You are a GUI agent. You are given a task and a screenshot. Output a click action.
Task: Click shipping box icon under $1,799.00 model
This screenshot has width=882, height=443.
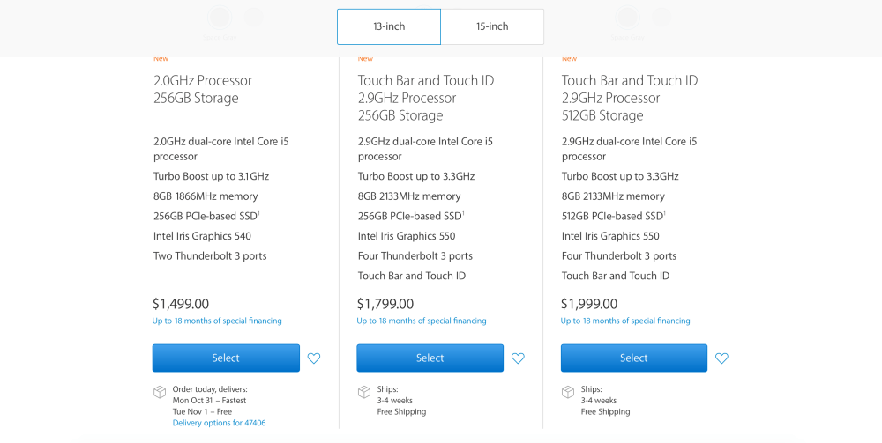[x=364, y=392]
